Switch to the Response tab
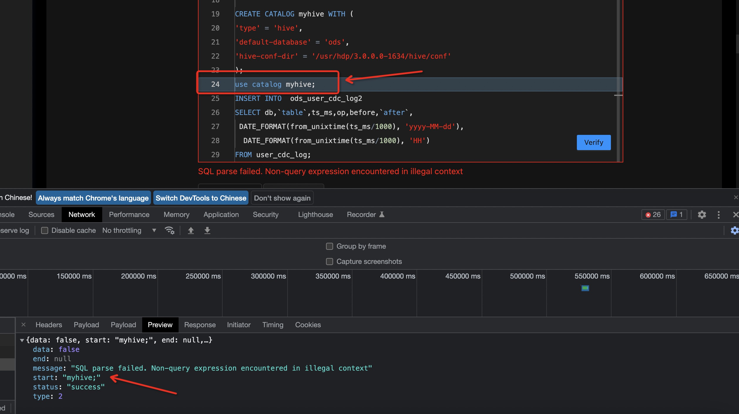This screenshot has width=739, height=414. [x=200, y=325]
